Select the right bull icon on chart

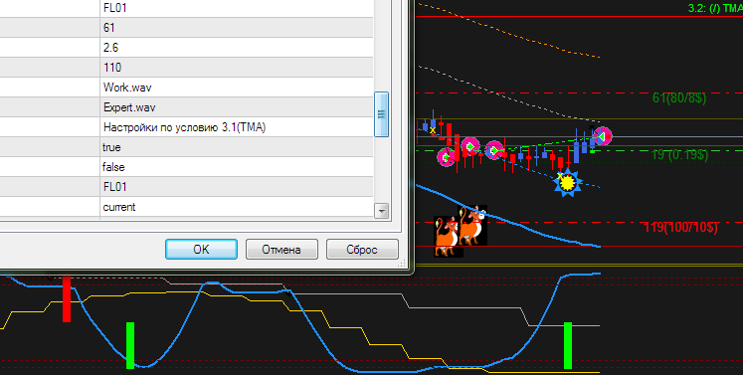pyautogui.click(x=472, y=225)
